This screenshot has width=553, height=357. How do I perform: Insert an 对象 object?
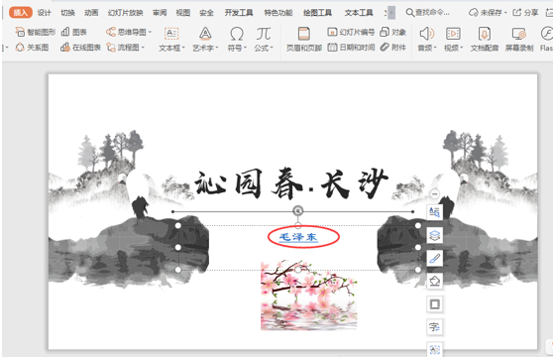pos(392,32)
